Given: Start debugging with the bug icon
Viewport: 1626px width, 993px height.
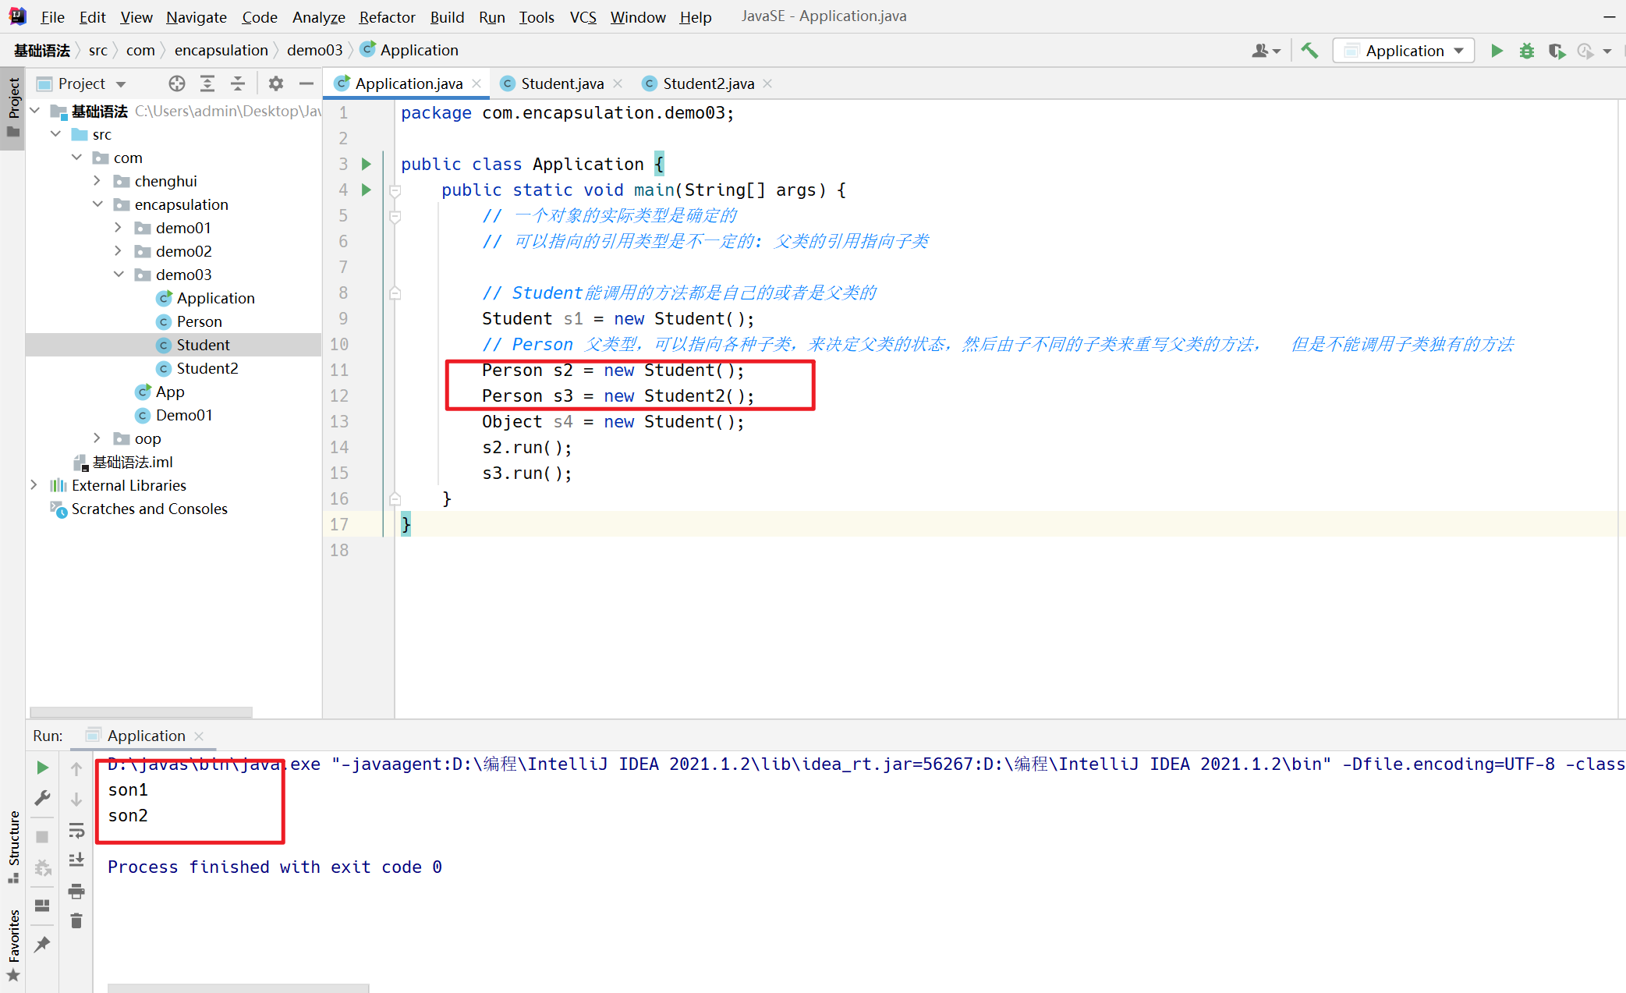Looking at the screenshot, I should pyautogui.click(x=1526, y=51).
